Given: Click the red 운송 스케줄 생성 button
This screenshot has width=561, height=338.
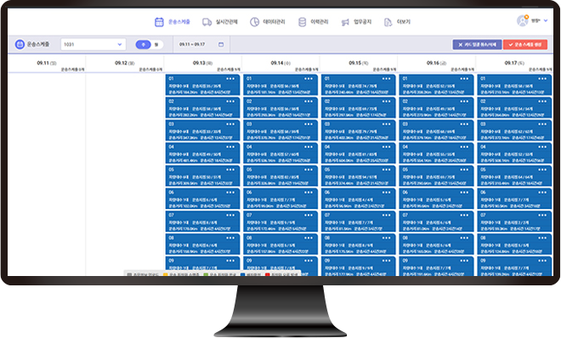Looking at the screenshot, I should 525,45.
